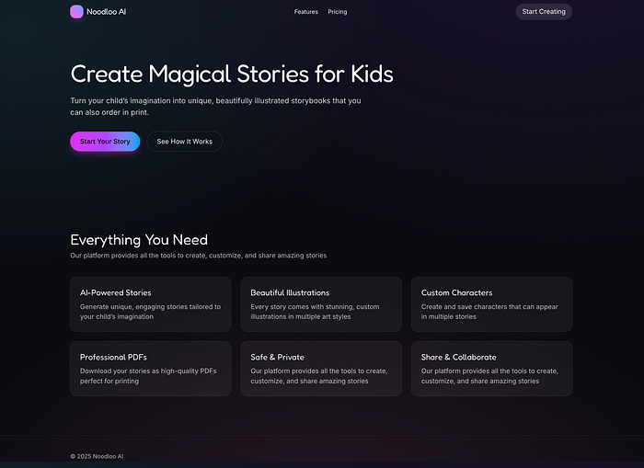Click the Noodloo AI brand name text
This screenshot has width=644, height=468.
tap(106, 12)
